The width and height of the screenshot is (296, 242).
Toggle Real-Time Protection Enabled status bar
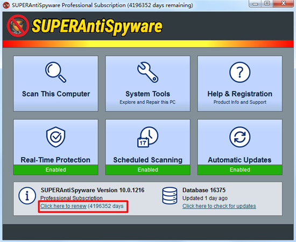(x=55, y=170)
